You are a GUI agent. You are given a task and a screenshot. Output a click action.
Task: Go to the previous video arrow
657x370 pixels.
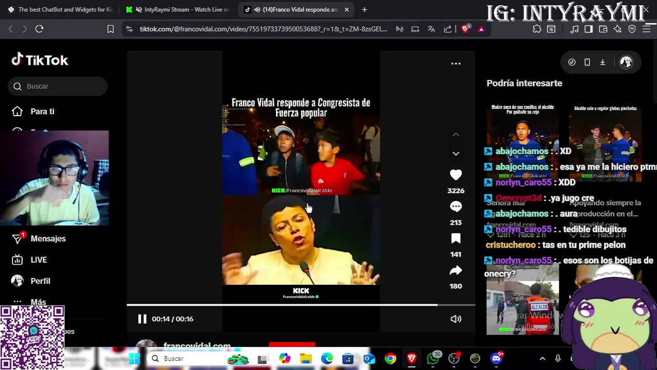coord(455,135)
